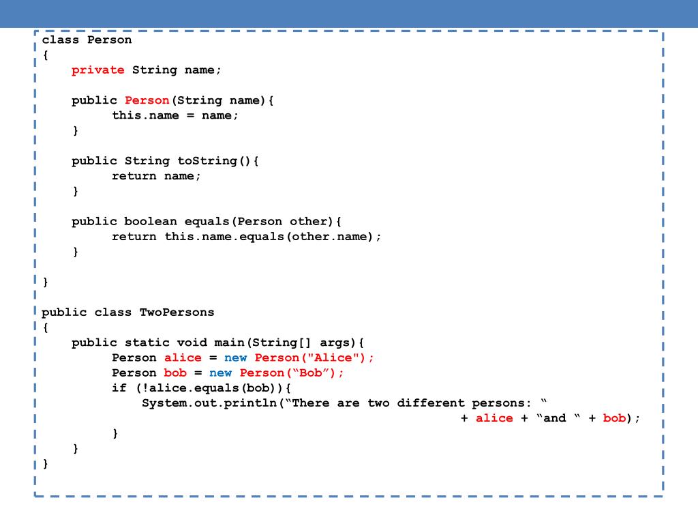This screenshot has width=698, height=524.
Task: Click the toString() method signature
Action: pyautogui.click(x=165, y=161)
